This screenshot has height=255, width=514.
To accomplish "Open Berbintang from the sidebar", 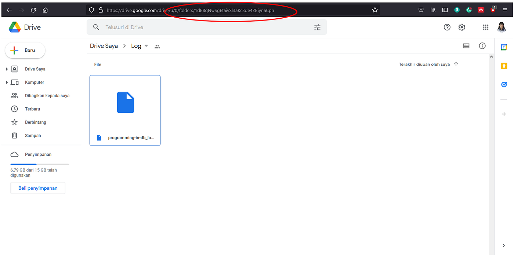I will 35,122.
